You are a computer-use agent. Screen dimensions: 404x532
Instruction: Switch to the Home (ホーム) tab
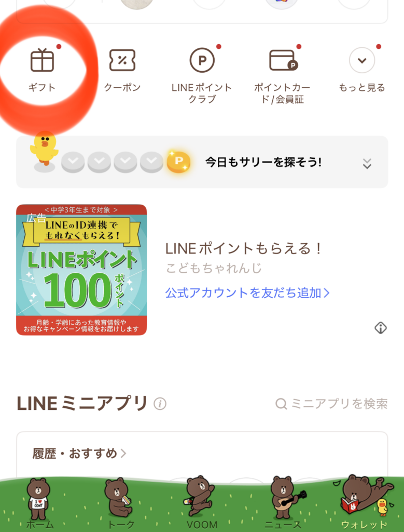[38, 501]
